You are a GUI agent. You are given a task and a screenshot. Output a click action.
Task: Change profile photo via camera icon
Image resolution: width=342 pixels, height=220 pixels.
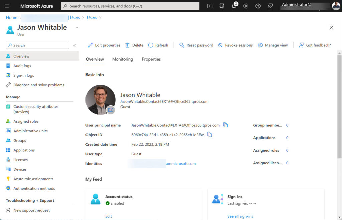tap(111, 110)
